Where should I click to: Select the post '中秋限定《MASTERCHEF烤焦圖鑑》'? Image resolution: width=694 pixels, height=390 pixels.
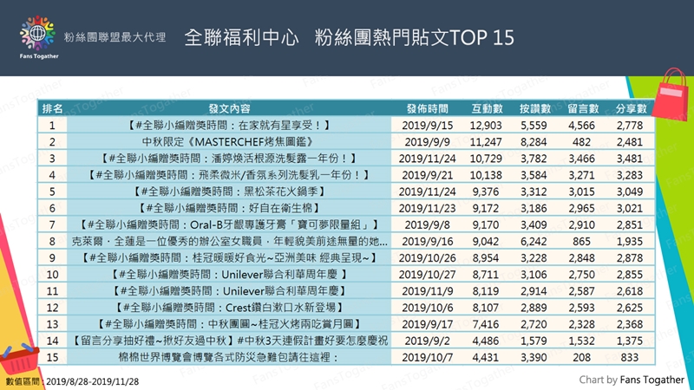click(x=229, y=142)
